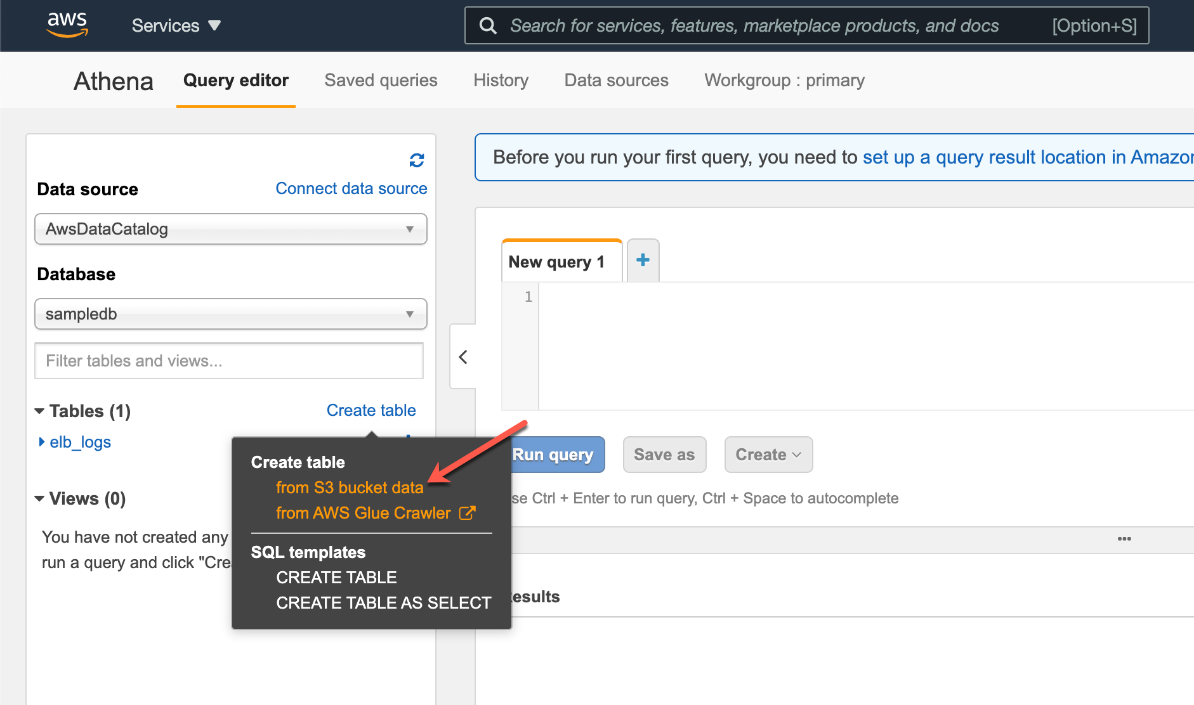
Task: Open the sampledb database dropdown
Action: [x=230, y=314]
